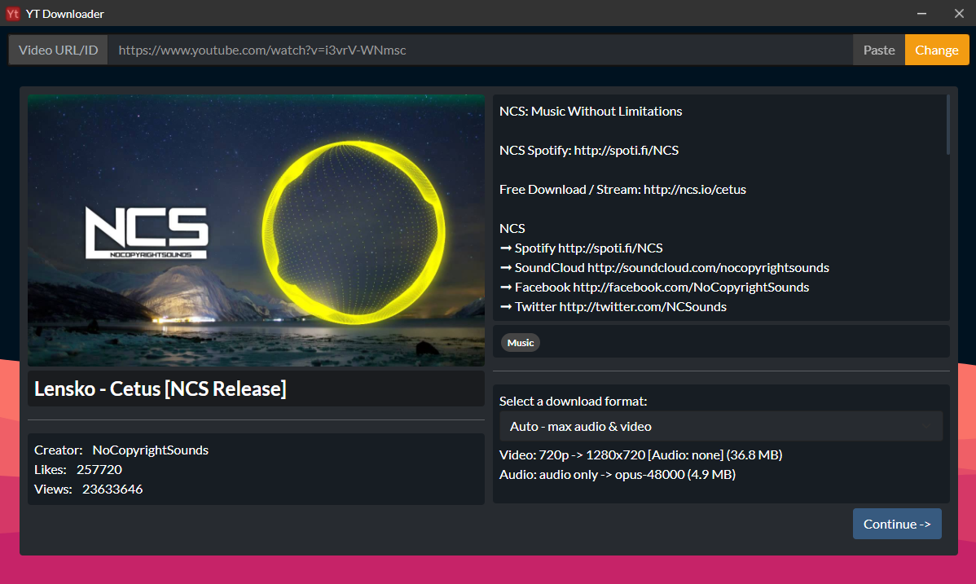Image resolution: width=976 pixels, height=584 pixels.
Task: Click the Free Download / Stream line
Action: tap(622, 190)
